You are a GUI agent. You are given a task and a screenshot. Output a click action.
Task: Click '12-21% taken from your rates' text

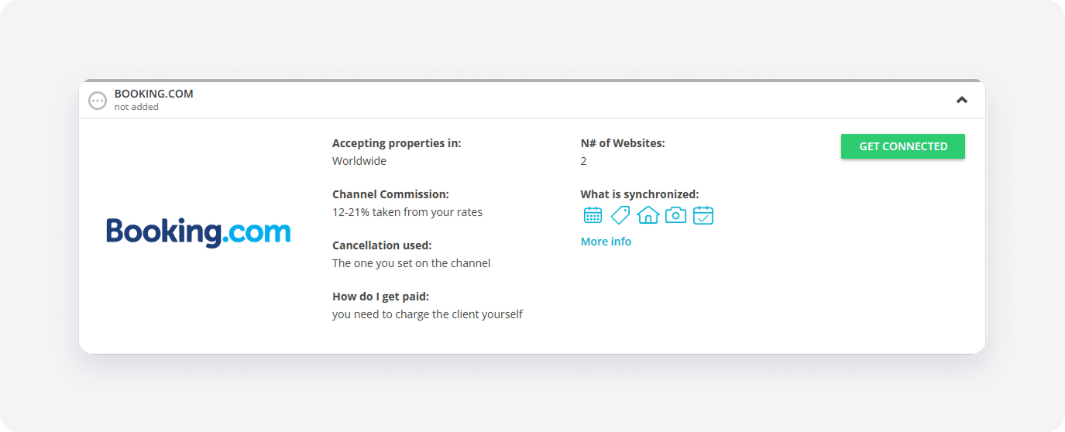[x=407, y=212]
